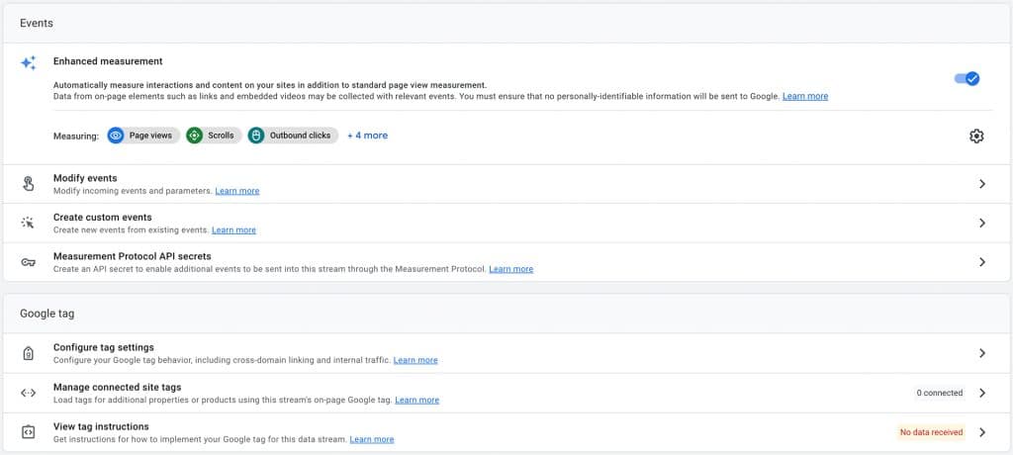This screenshot has width=1013, height=455.
Task: Open Learn more link under Enhanced measurement
Action: [805, 96]
